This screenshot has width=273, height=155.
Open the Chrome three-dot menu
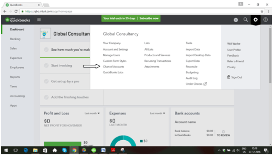click(269, 11)
